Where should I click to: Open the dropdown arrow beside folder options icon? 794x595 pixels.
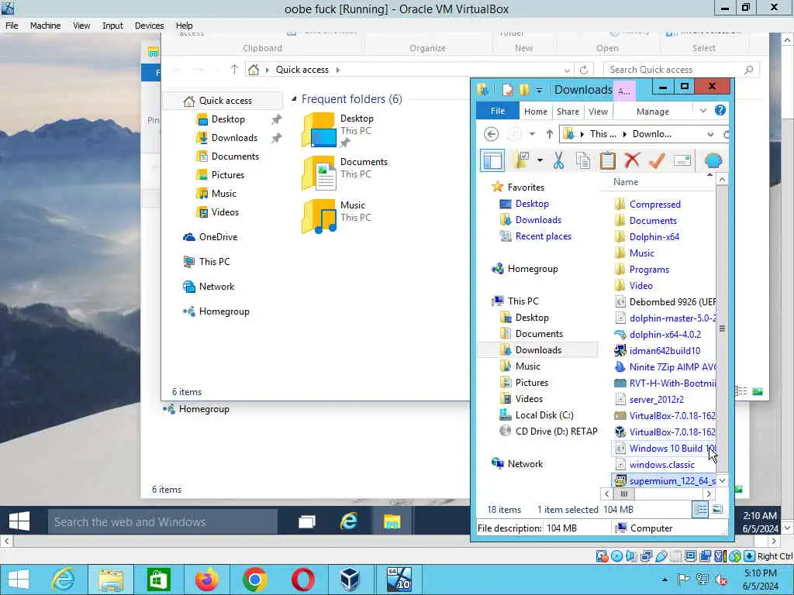pyautogui.click(x=540, y=161)
